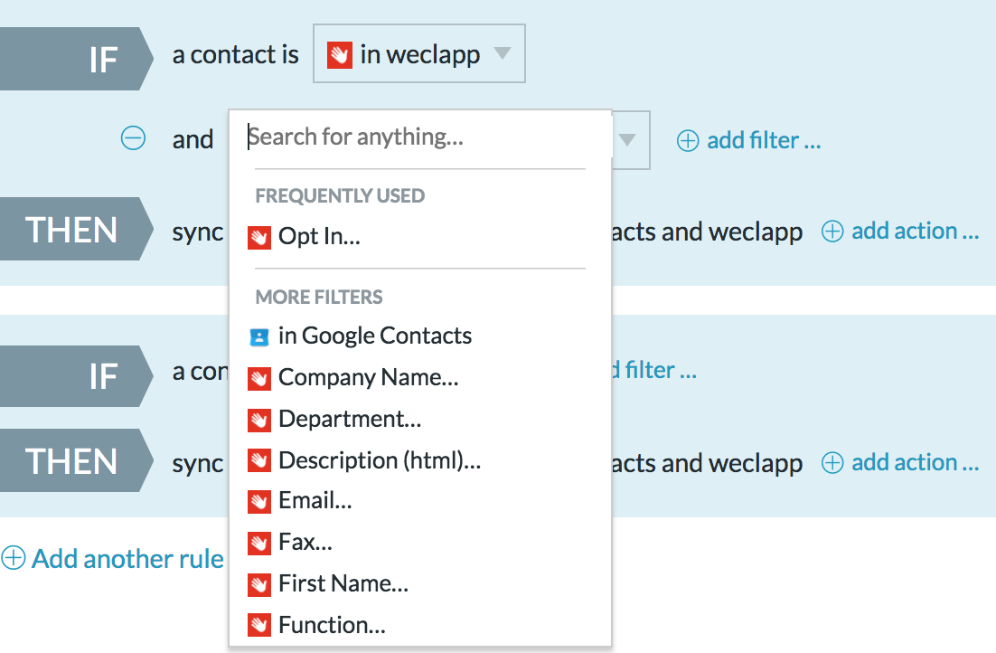The height and width of the screenshot is (653, 996).
Task: Click the 'FREQUENTLY USED' section heading
Action: tap(340, 195)
